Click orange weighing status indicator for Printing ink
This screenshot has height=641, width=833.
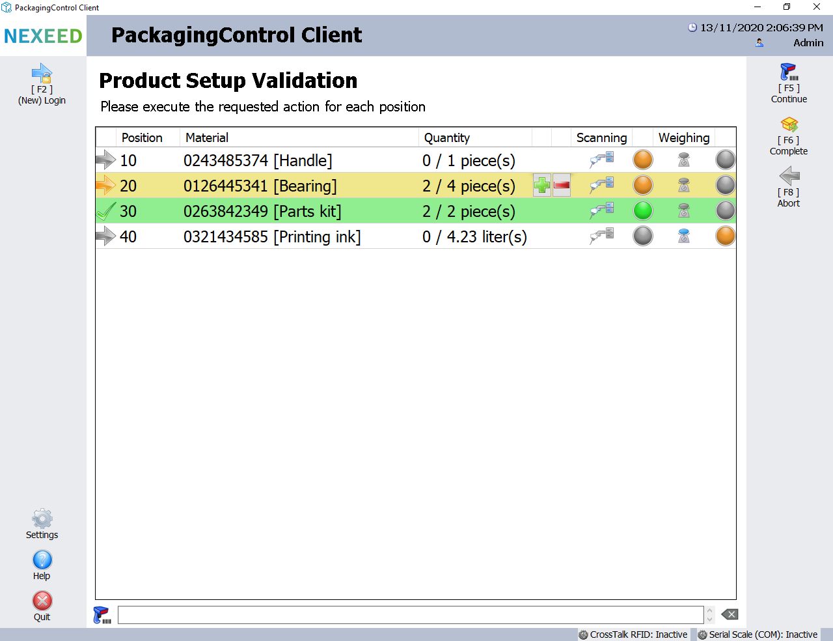(725, 236)
